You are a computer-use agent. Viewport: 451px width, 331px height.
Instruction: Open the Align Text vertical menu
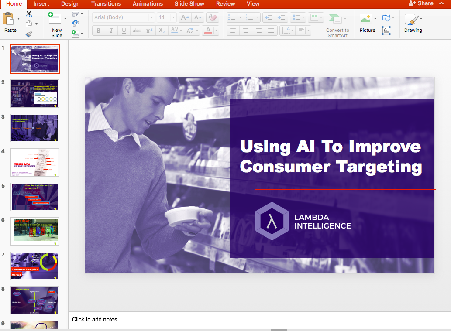(x=303, y=31)
